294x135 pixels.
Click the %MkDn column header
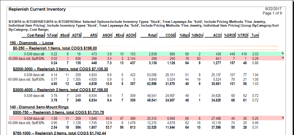click(x=196, y=35)
